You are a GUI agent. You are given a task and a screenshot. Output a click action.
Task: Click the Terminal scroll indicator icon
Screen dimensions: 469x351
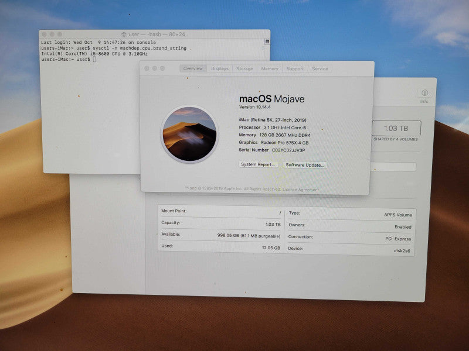[267, 42]
